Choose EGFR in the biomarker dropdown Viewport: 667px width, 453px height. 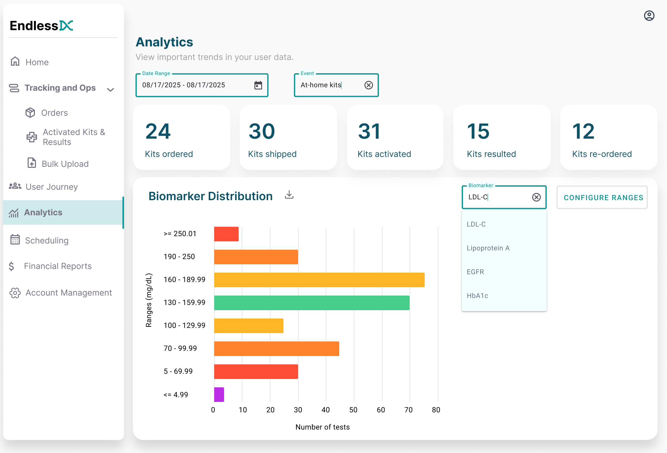(x=475, y=272)
